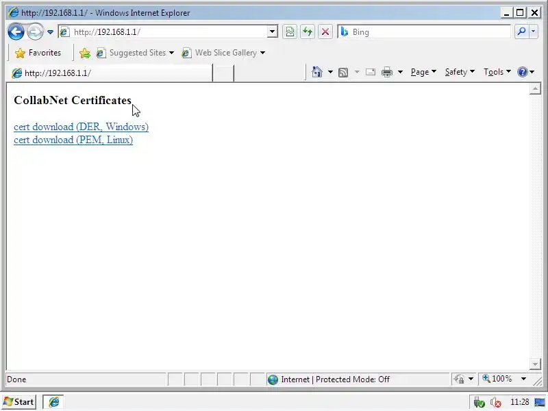
Task: Expand the Suggested Sites dropdown arrow
Action: click(171, 53)
